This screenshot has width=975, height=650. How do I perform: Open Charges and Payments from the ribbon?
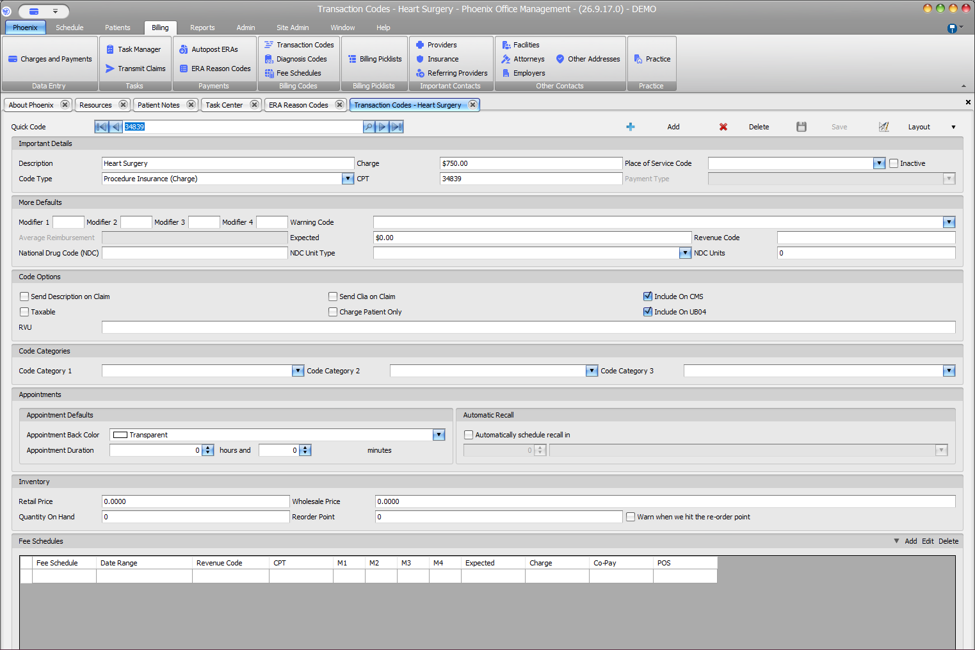(x=50, y=59)
